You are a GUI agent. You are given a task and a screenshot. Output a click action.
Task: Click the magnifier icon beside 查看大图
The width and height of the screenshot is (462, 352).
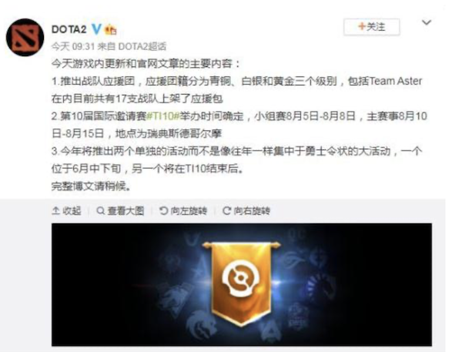[x=100, y=211]
